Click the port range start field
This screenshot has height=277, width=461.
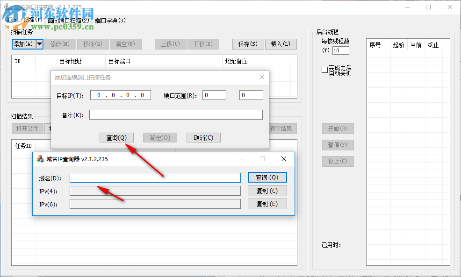point(214,95)
